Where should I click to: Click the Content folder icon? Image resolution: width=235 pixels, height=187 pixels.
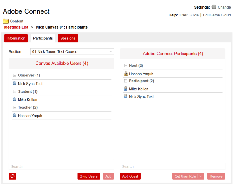click(6, 21)
